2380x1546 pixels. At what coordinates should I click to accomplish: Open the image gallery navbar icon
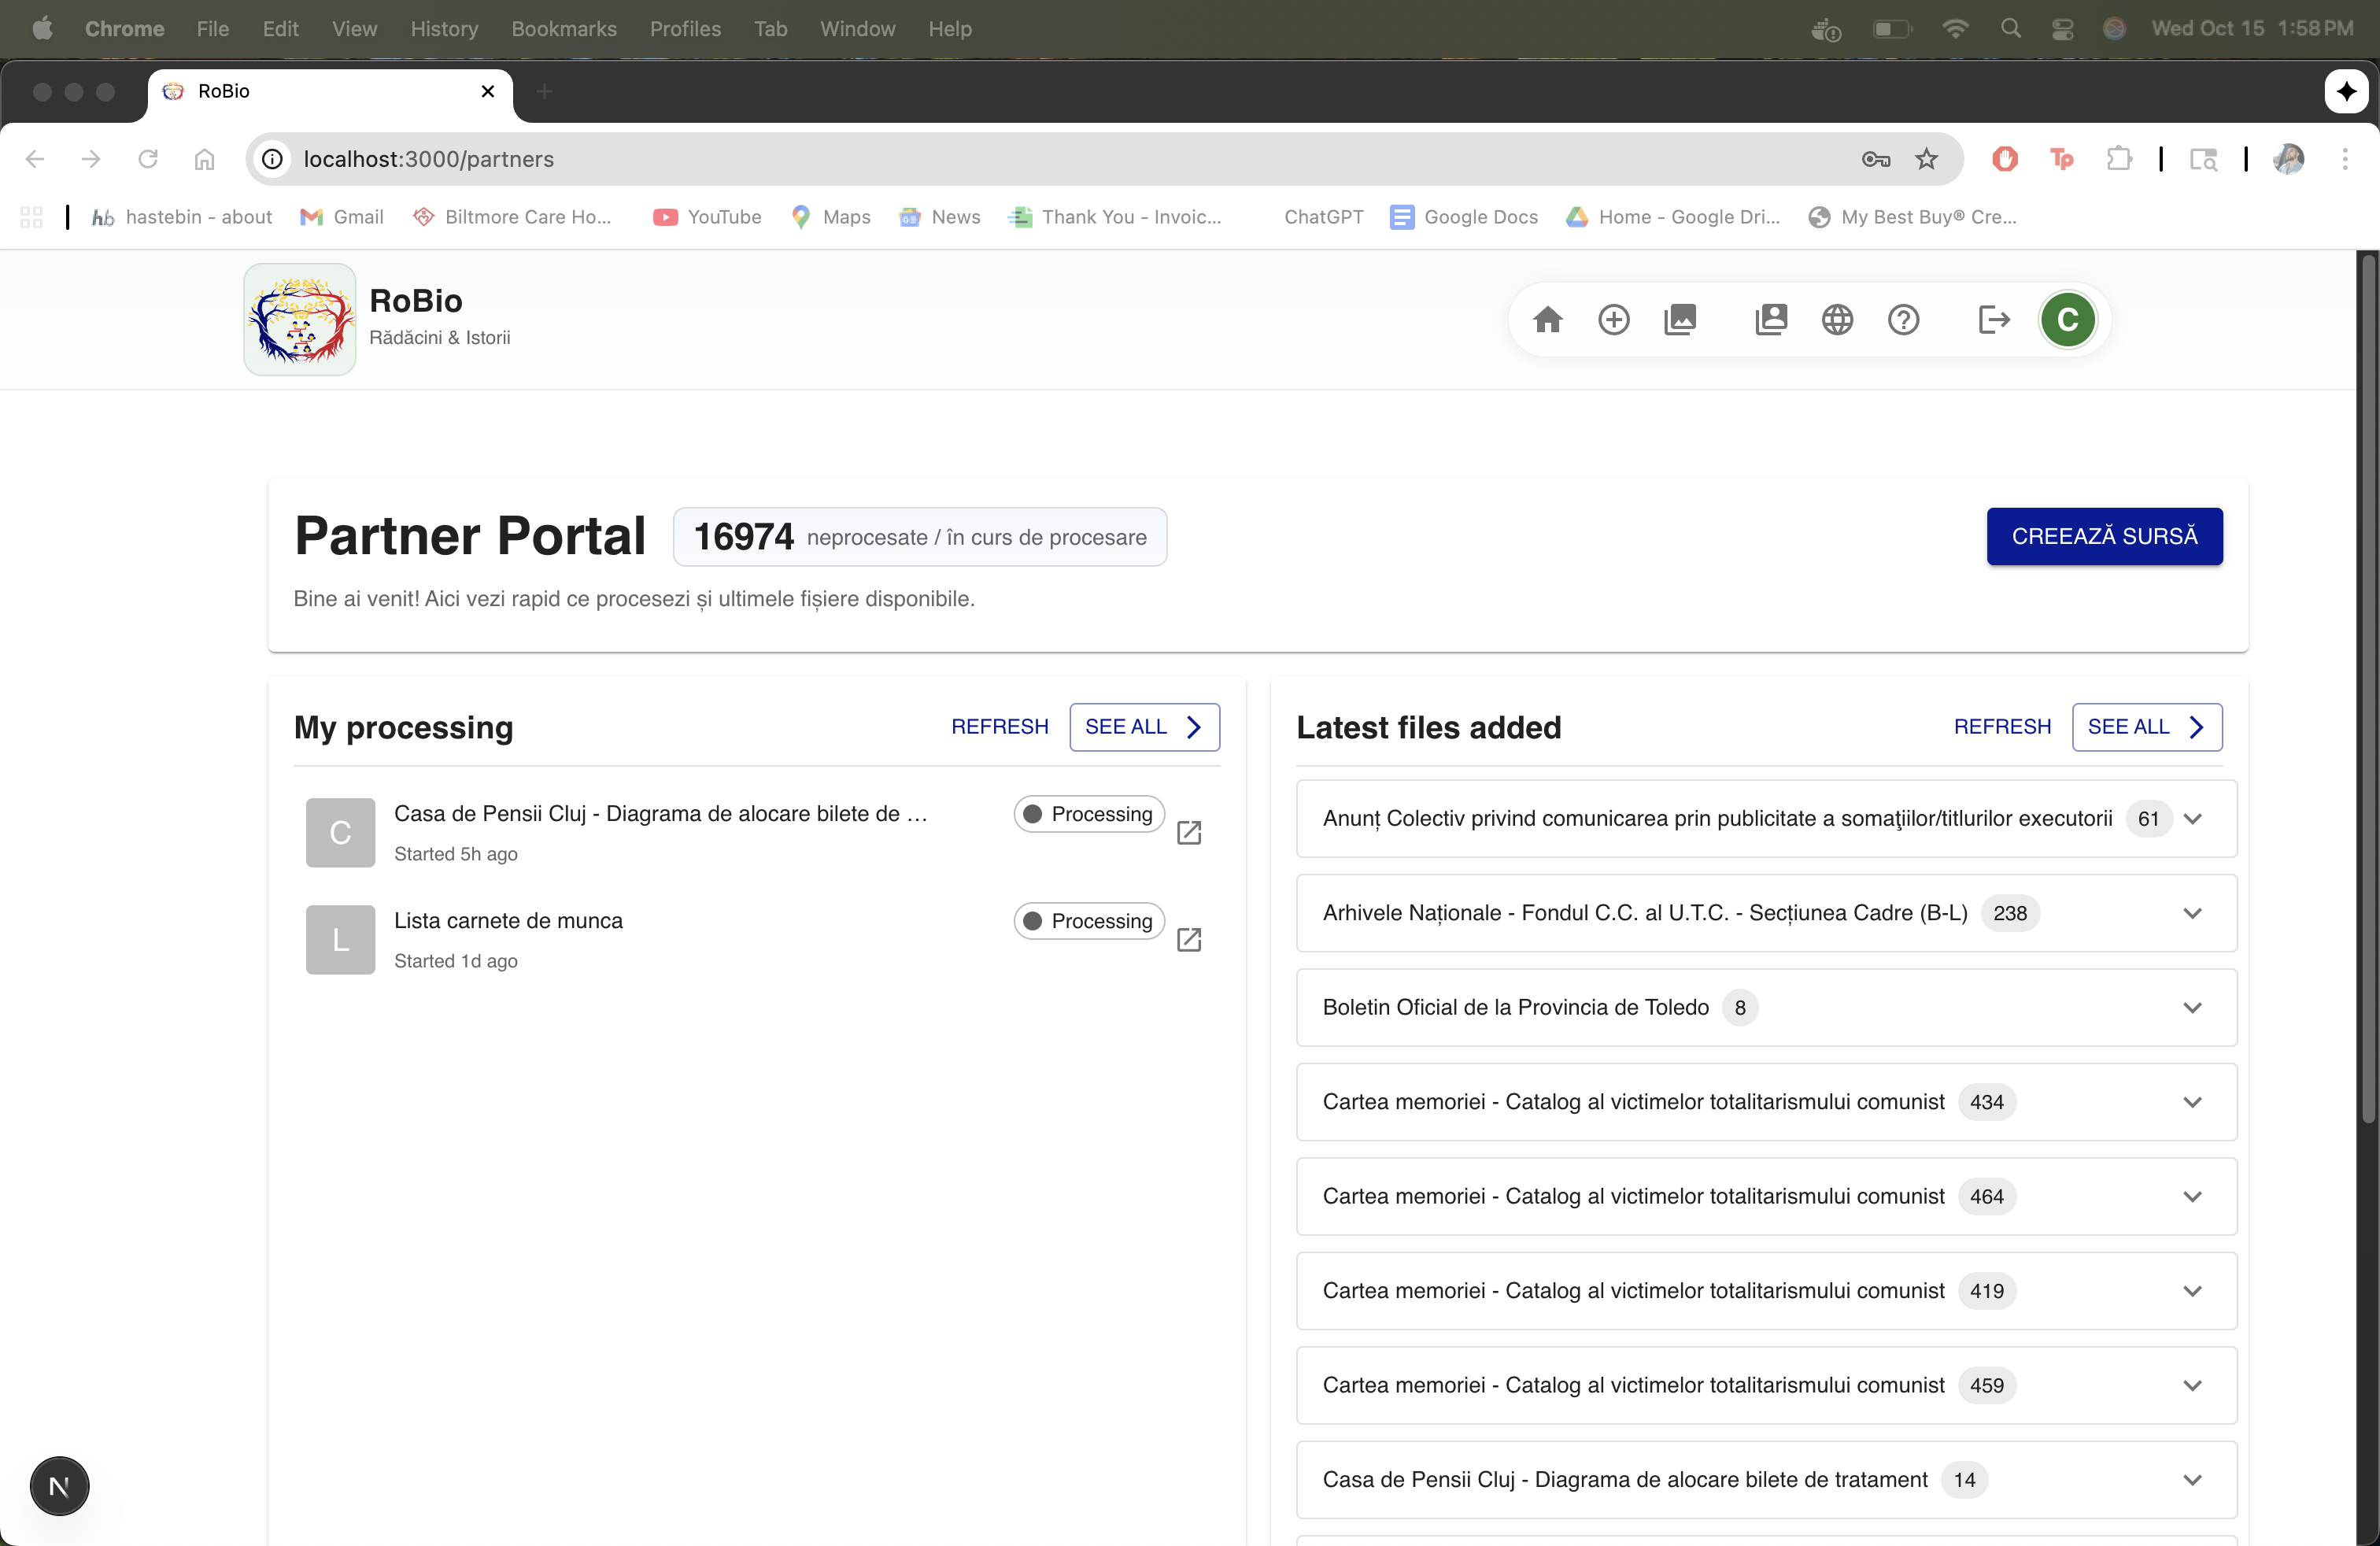pyautogui.click(x=1680, y=320)
